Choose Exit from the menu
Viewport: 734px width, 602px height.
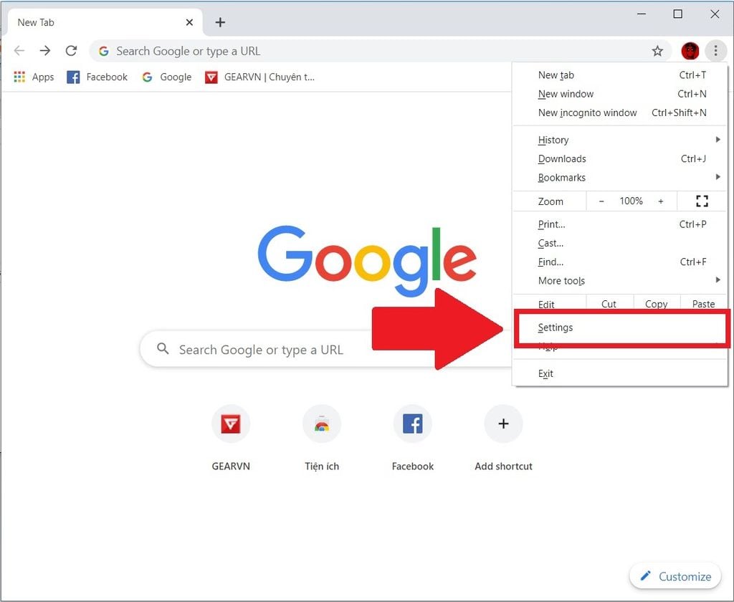coord(620,373)
